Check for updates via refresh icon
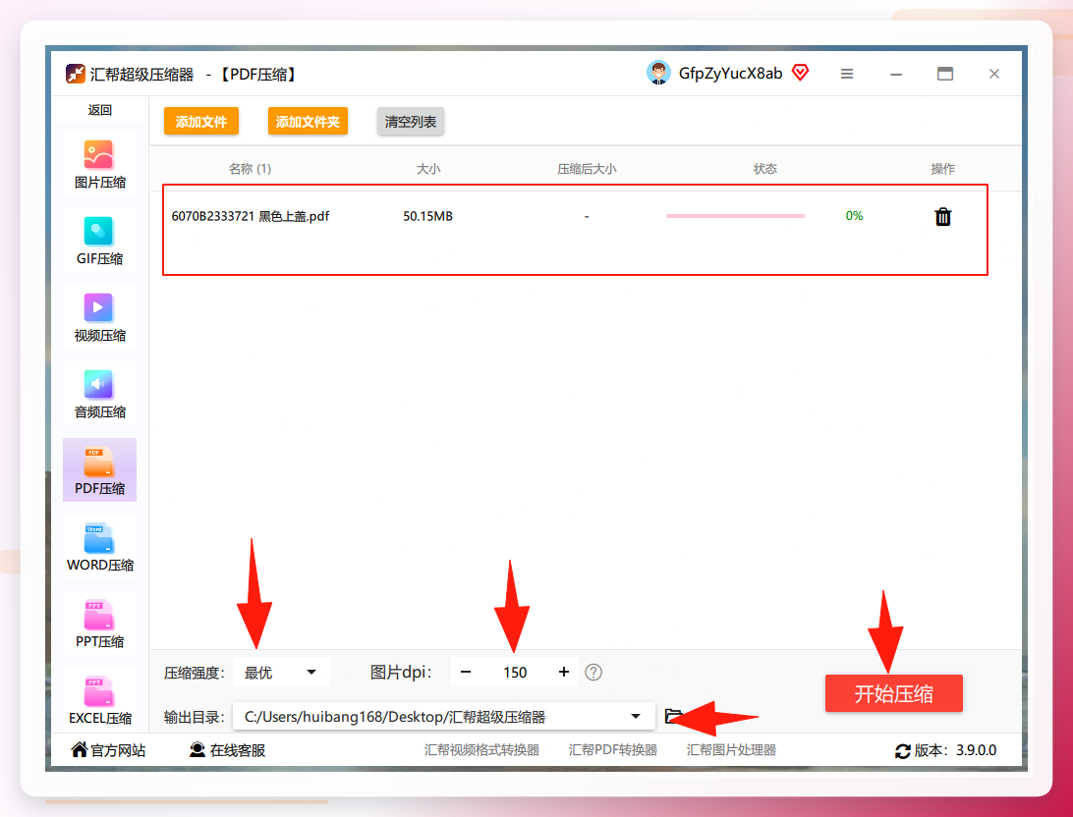This screenshot has width=1073, height=817. (903, 750)
